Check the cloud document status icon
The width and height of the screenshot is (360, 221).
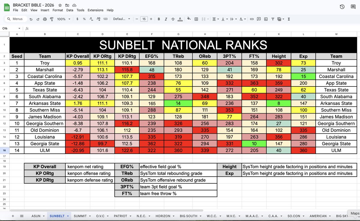tap(74, 5)
